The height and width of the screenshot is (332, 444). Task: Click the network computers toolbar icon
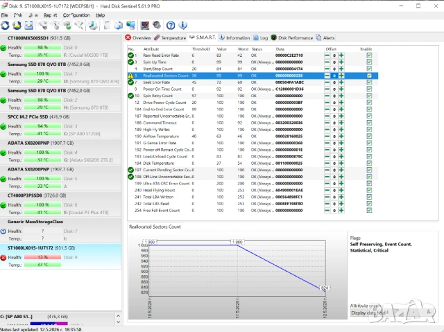click(x=130, y=26)
